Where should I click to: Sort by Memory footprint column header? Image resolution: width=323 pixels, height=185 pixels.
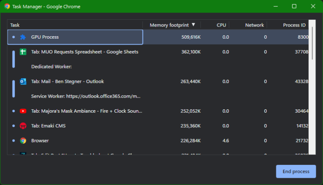click(169, 25)
